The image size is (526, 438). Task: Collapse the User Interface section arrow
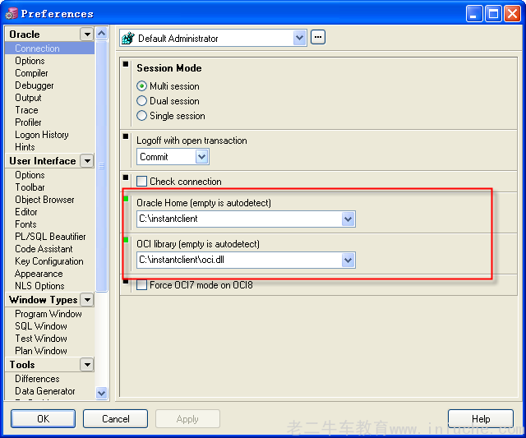point(87,160)
